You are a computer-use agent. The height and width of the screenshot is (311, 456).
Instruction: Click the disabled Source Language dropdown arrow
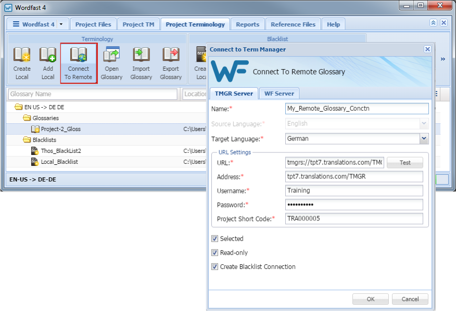click(x=424, y=124)
